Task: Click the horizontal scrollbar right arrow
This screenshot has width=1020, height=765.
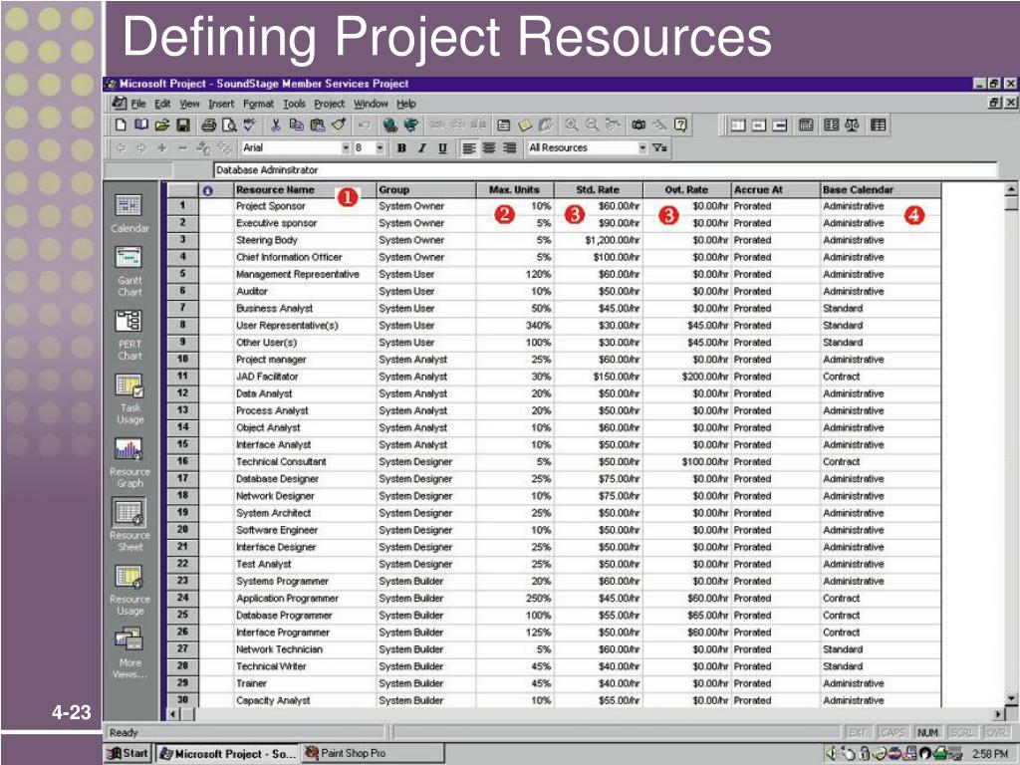Action: point(999,714)
